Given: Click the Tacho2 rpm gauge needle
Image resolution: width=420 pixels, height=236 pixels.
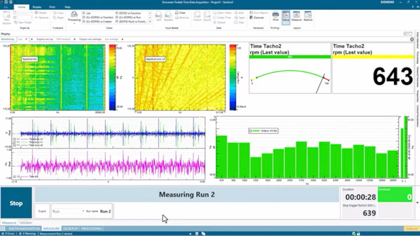Looking at the screenshot, I should click(x=321, y=83).
